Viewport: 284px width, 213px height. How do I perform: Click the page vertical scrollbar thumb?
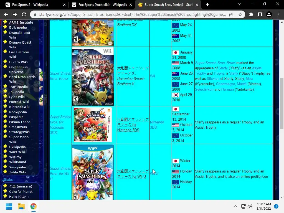pos(282,103)
